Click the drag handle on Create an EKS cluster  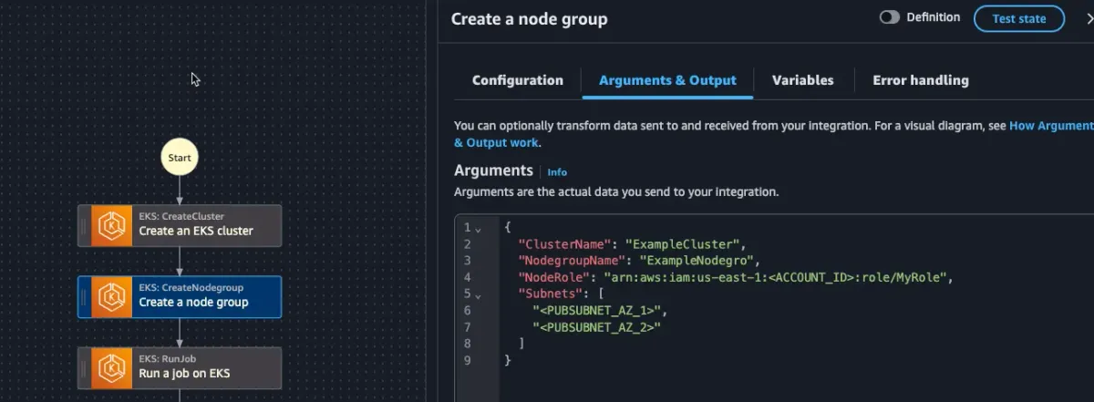tap(84, 225)
